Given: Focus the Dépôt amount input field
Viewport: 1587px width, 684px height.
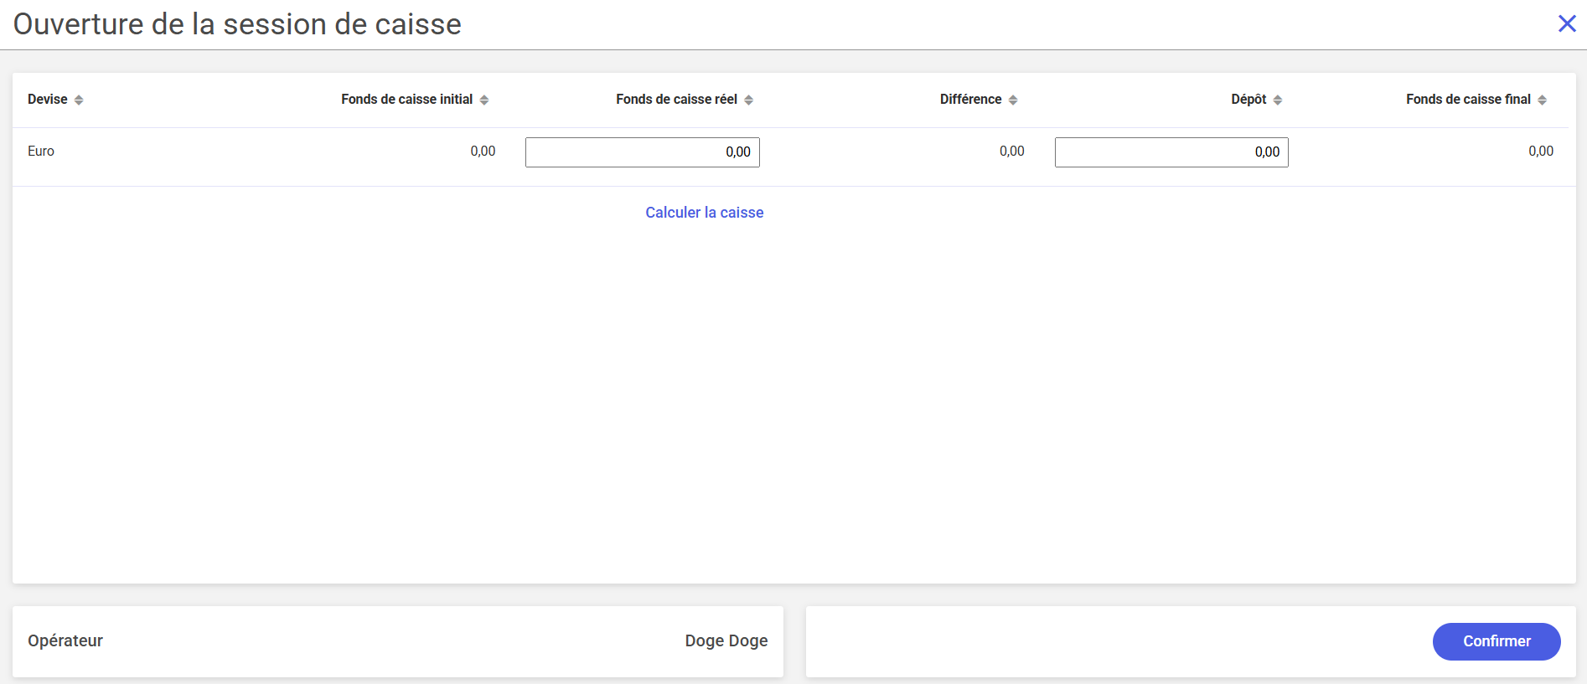Looking at the screenshot, I should 1171,152.
